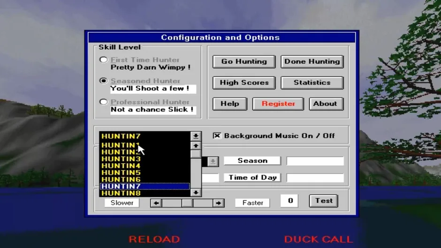Screen dimensions: 441x248
Task: Click the list scrollbar down arrow
Action: (x=196, y=193)
